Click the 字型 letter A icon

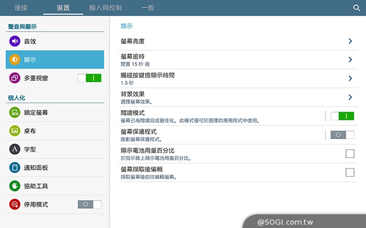(15, 149)
